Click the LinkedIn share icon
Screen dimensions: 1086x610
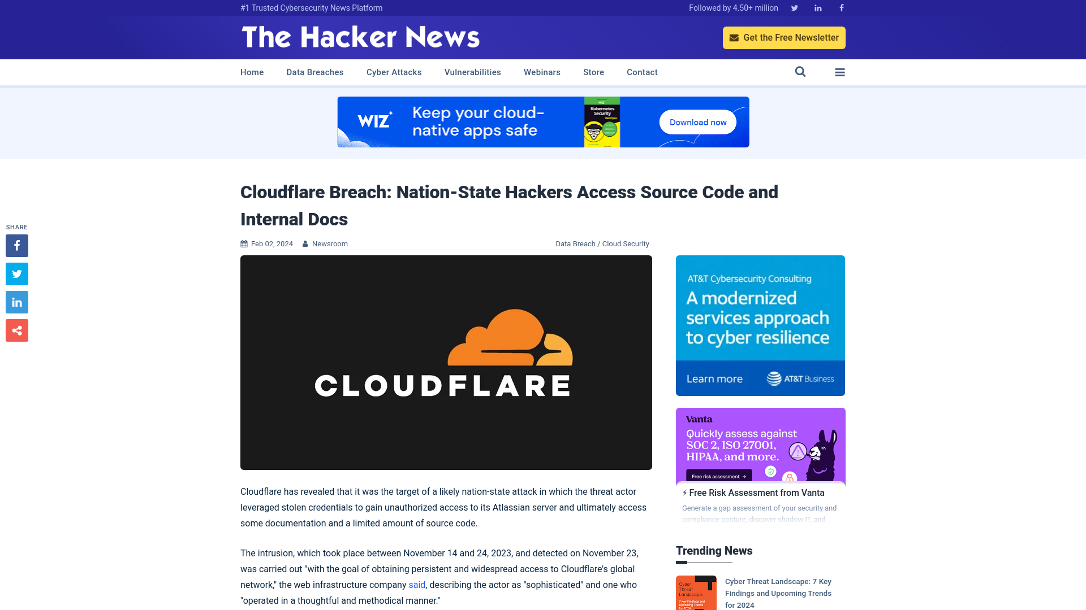pos(16,302)
